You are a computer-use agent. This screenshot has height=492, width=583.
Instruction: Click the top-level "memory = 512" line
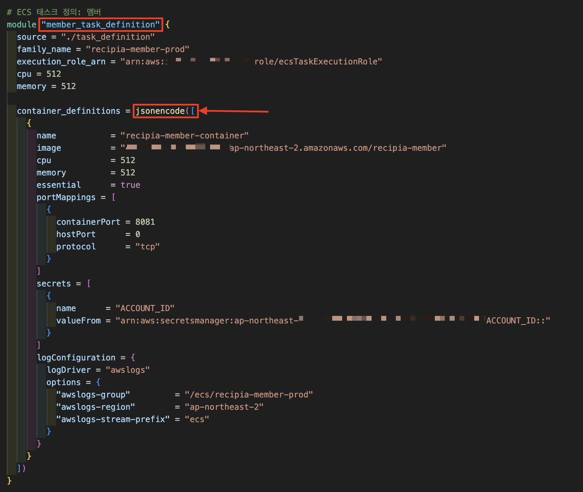[46, 86]
